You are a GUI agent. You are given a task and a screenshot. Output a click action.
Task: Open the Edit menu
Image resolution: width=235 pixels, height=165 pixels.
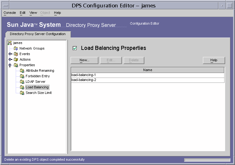click(x=23, y=13)
